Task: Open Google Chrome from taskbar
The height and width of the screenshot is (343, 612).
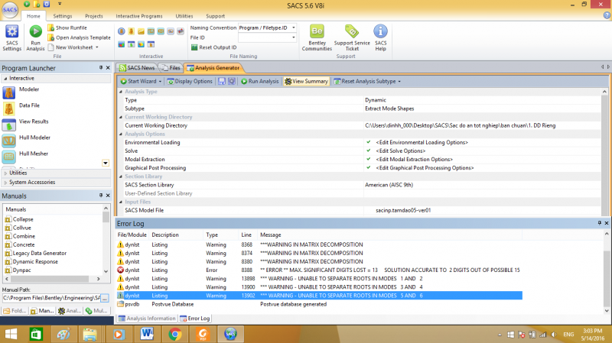Action: pos(175,334)
